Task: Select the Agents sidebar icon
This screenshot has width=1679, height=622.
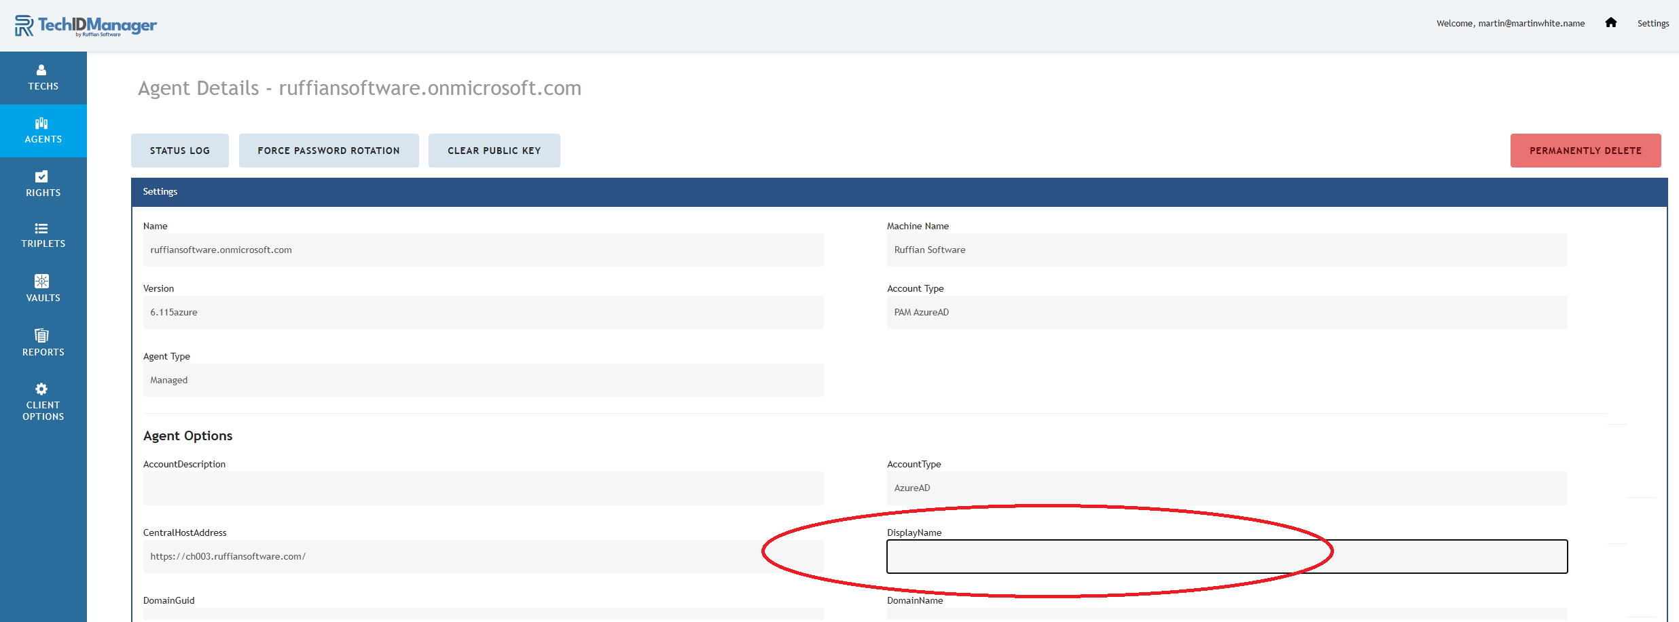Action: [x=41, y=123]
